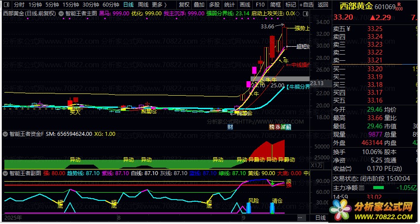The width and height of the screenshot is (420, 224).
Task: Open the 日线 period selector at bottom right
Action: coord(320,217)
